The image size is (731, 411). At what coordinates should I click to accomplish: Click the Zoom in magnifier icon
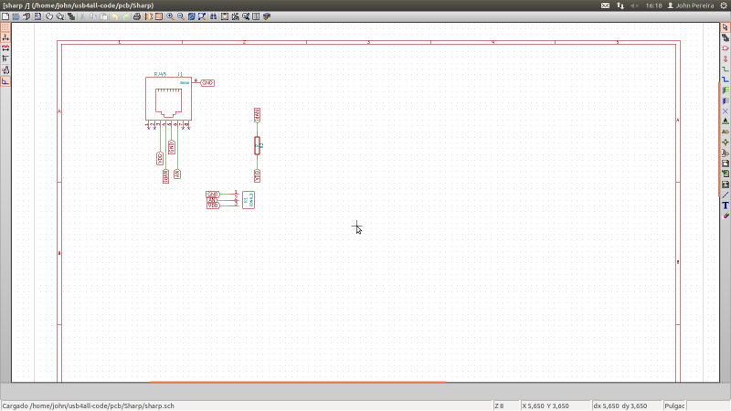pos(170,16)
